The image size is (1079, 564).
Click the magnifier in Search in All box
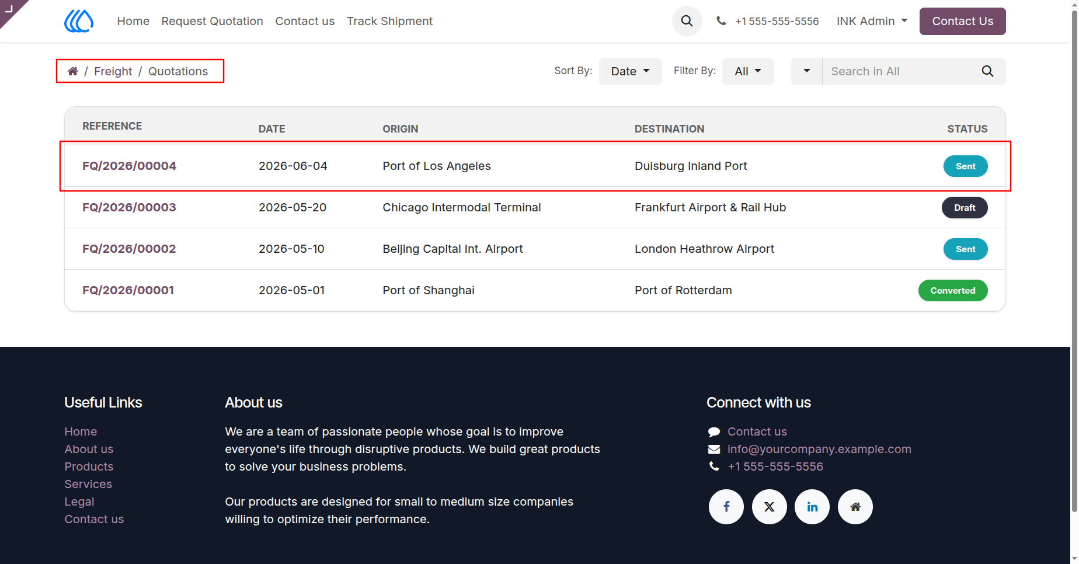coord(987,71)
